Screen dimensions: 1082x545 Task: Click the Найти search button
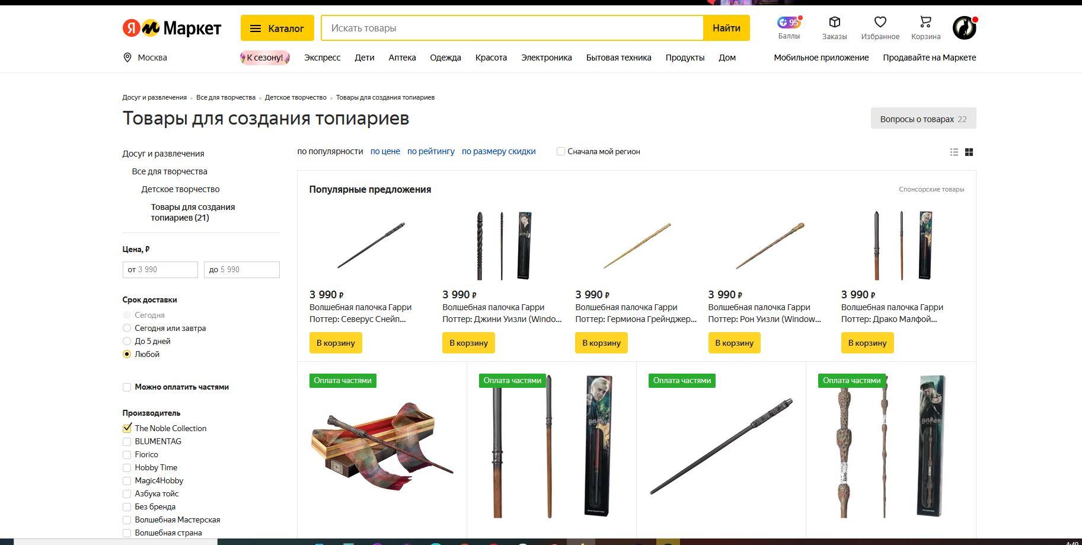[726, 28]
